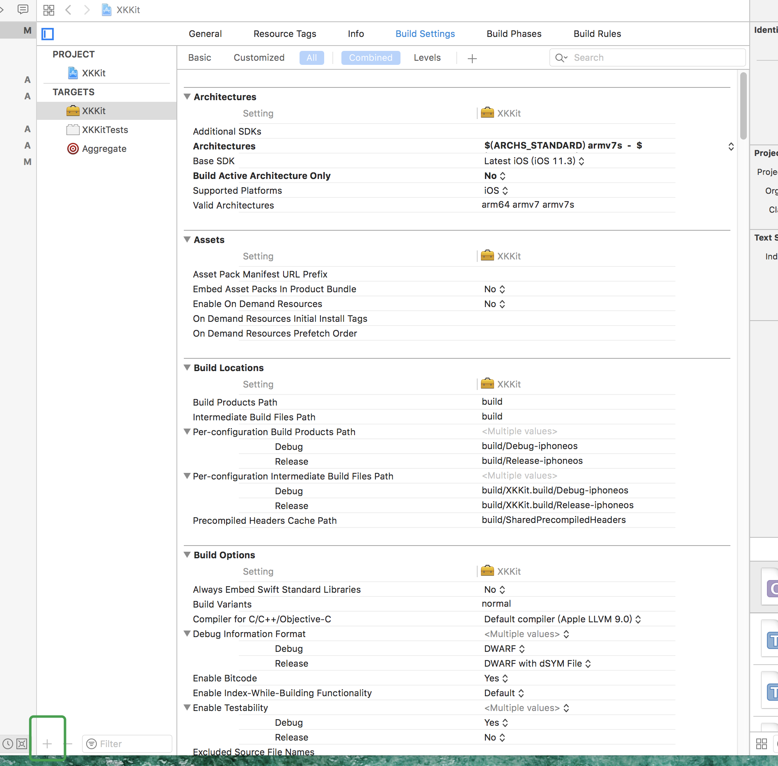Select Valid Architectures value arm64 armv7 armv7s
Screen dimensions: 778x766
pyautogui.click(x=528, y=204)
